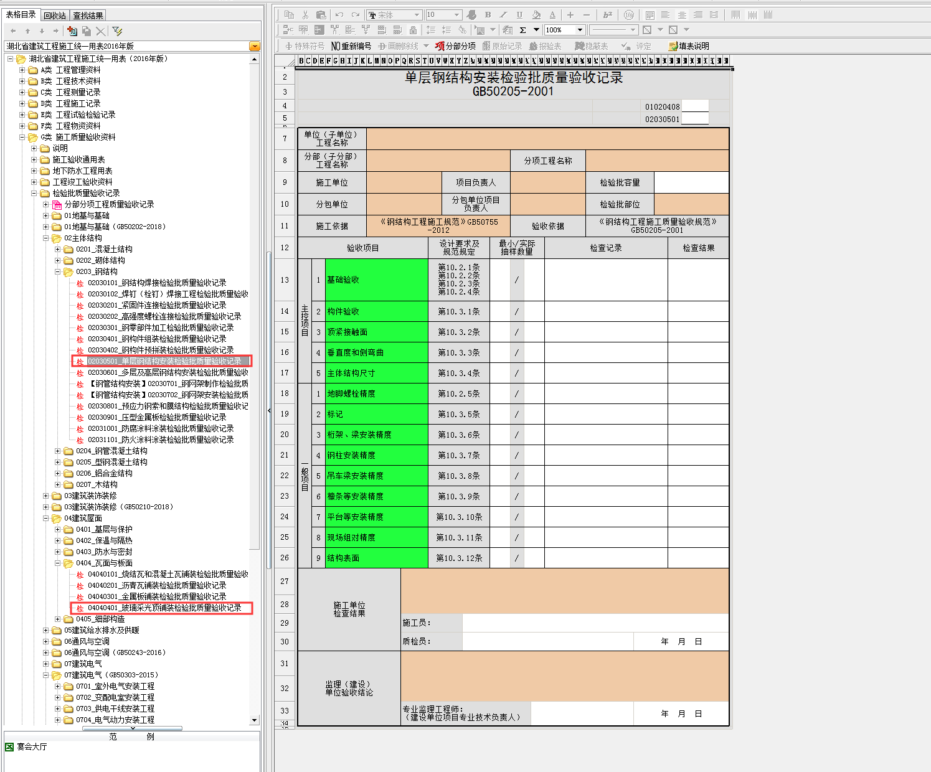
Task: Click the 报验表 toolbar item
Action: coord(545,46)
